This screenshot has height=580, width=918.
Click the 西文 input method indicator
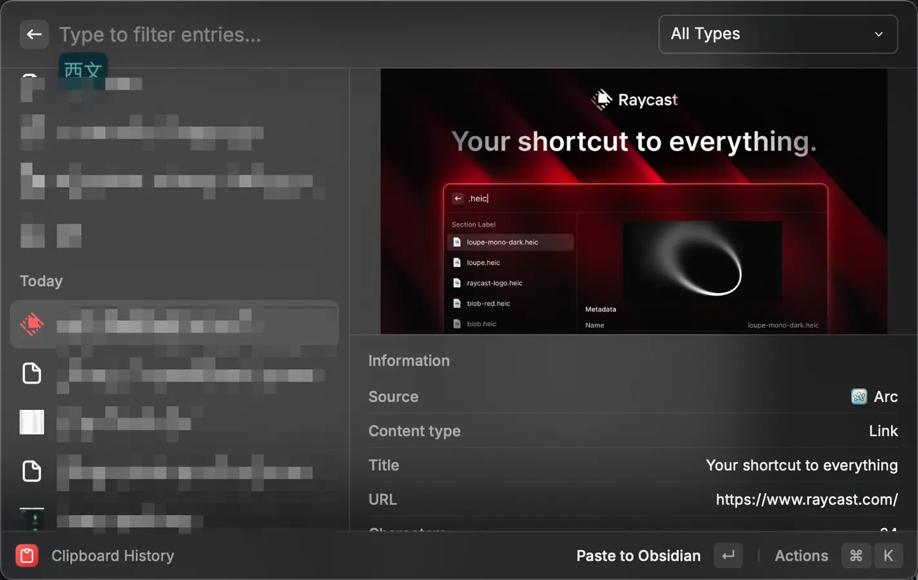(x=83, y=70)
